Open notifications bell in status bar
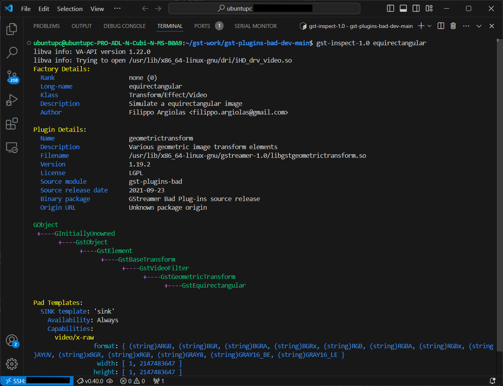Viewport: 503px width, 386px height. click(492, 381)
